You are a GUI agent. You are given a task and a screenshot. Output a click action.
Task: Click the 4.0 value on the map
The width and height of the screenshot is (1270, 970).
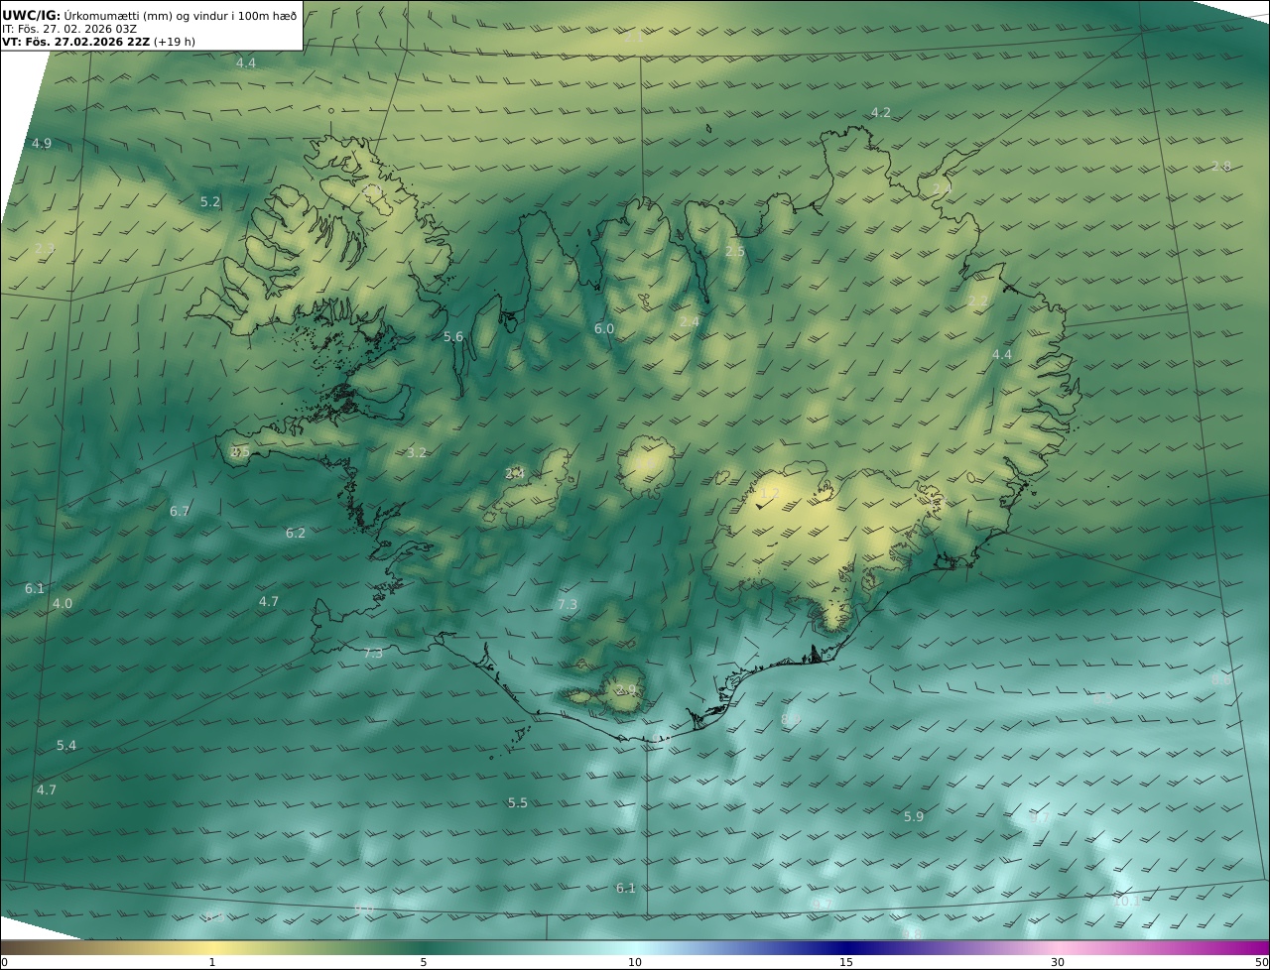click(63, 604)
